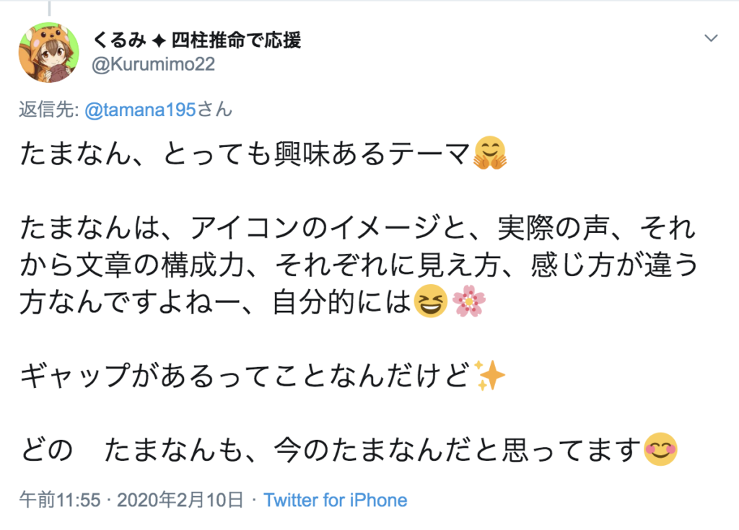Click the 午前11:55 timestamp
739x530 pixels.
59,500
